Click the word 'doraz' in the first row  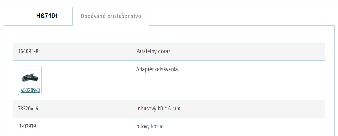pos(164,52)
